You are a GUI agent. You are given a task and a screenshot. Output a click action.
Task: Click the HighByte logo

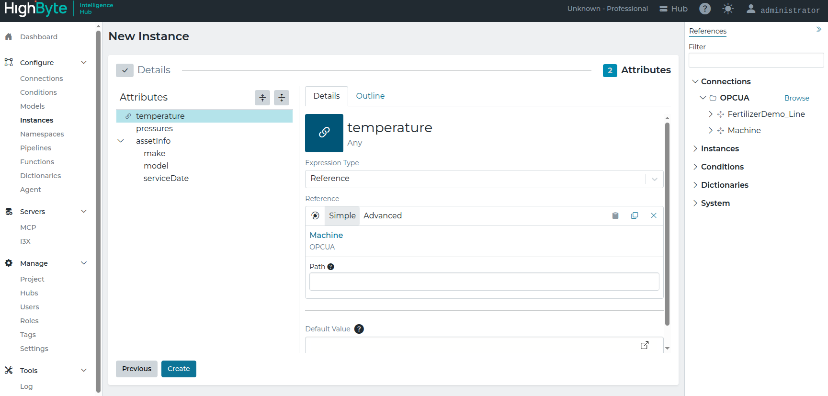35,9
